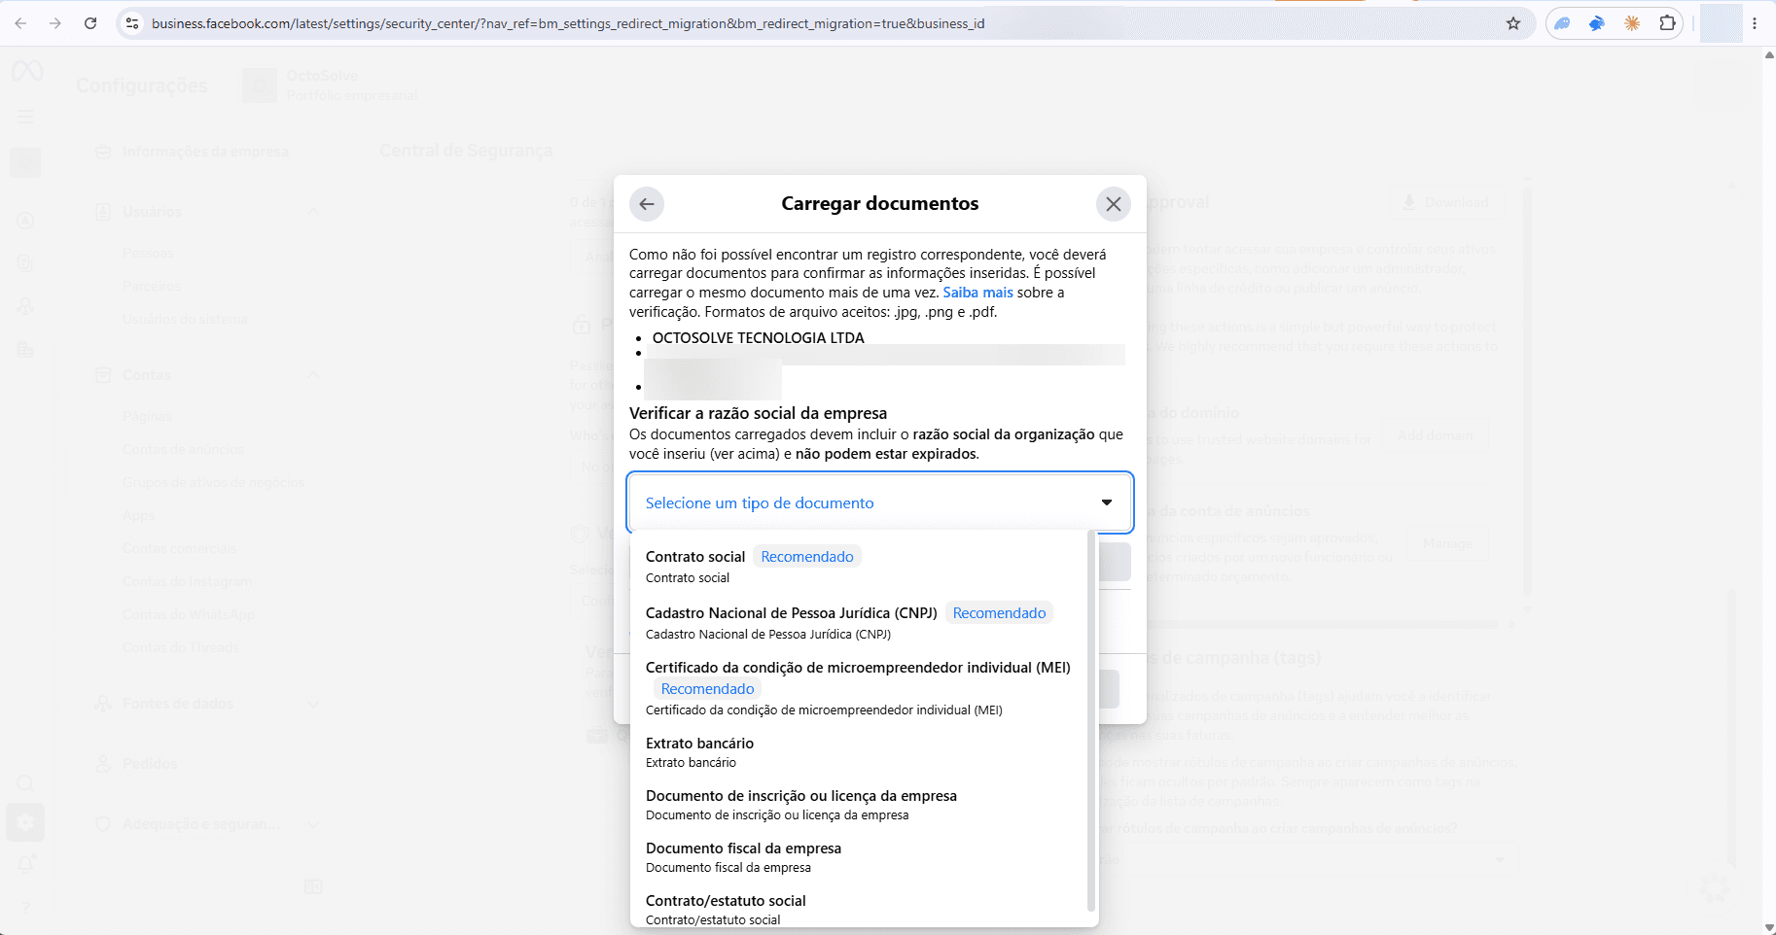The width and height of the screenshot is (1776, 935).
Task: Open the browser extensions puzzle icon
Action: [1667, 23]
